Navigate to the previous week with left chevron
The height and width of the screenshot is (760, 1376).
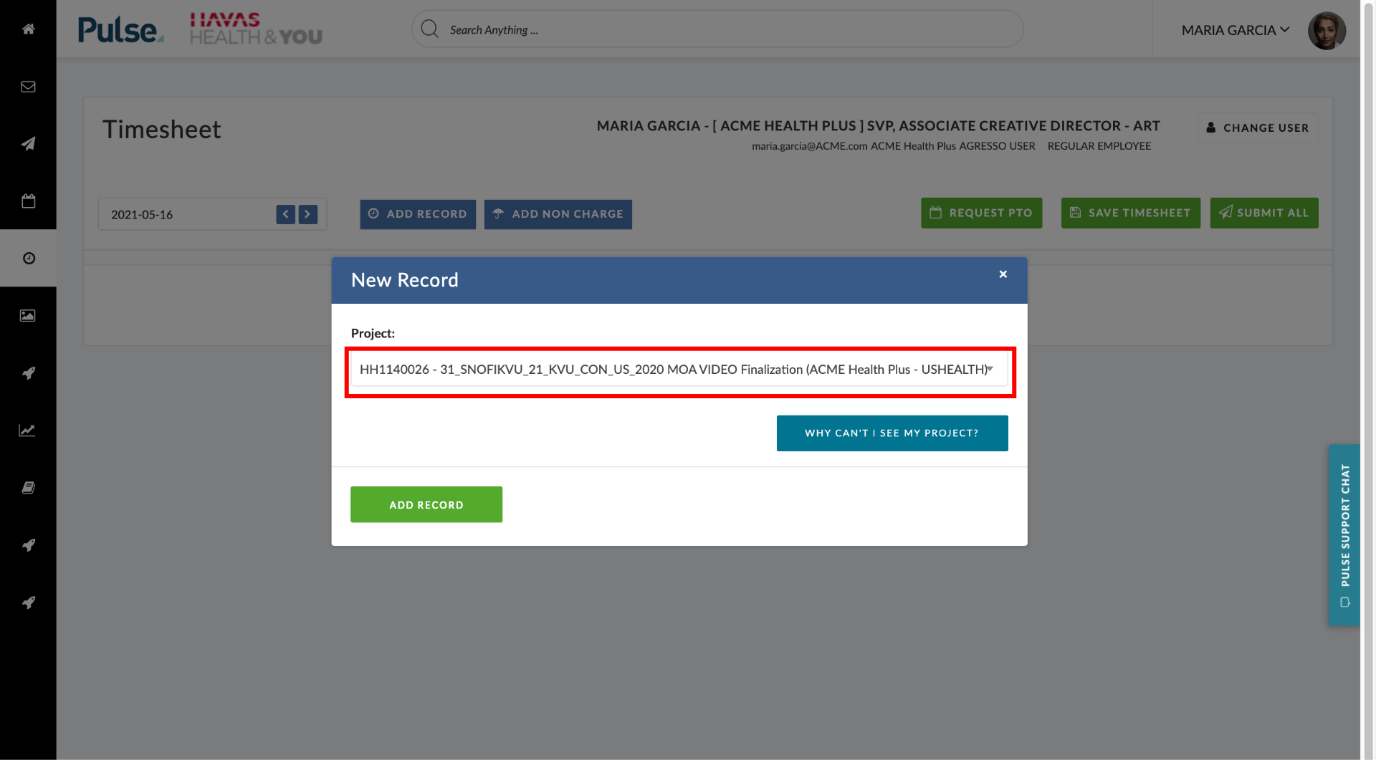[x=285, y=213]
